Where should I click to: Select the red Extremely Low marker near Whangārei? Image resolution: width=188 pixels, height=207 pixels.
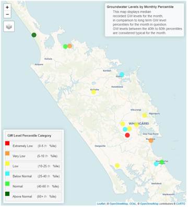tap(127, 135)
